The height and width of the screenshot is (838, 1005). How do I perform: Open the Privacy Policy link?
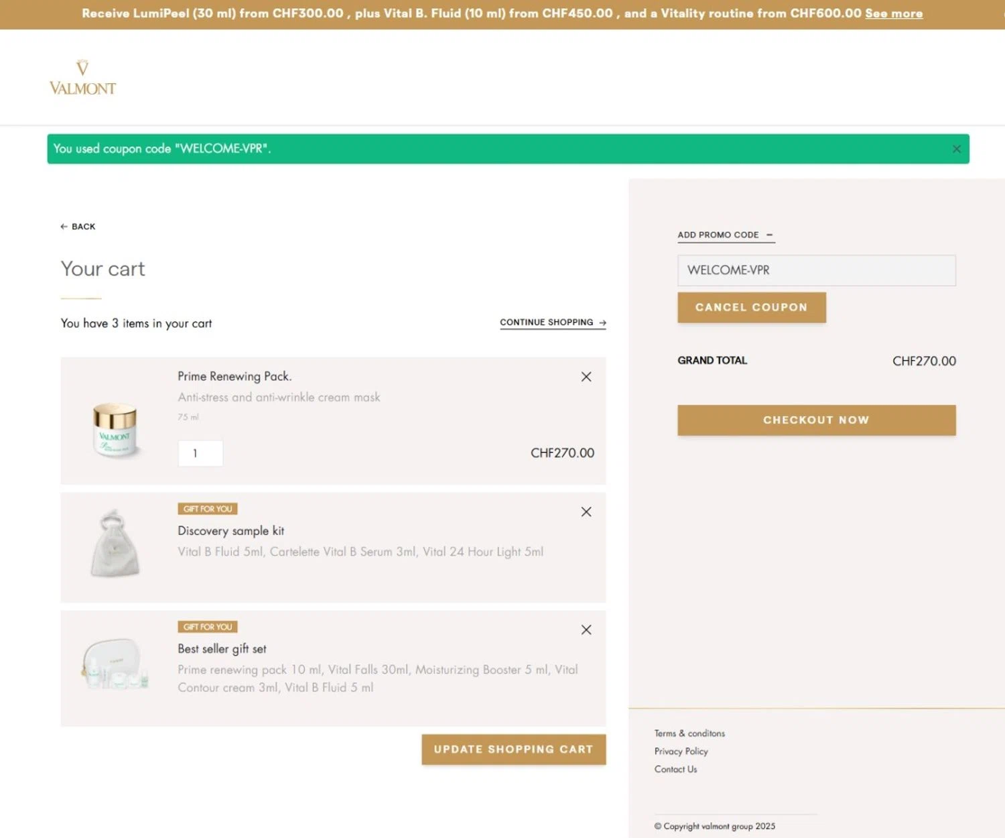tap(681, 752)
